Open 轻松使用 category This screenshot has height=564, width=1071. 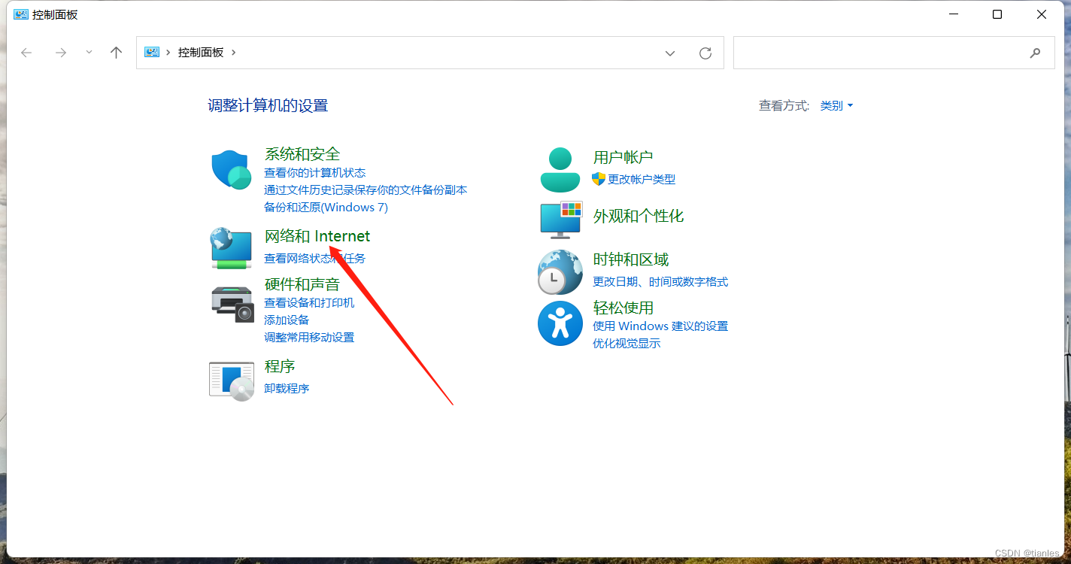[x=623, y=308]
